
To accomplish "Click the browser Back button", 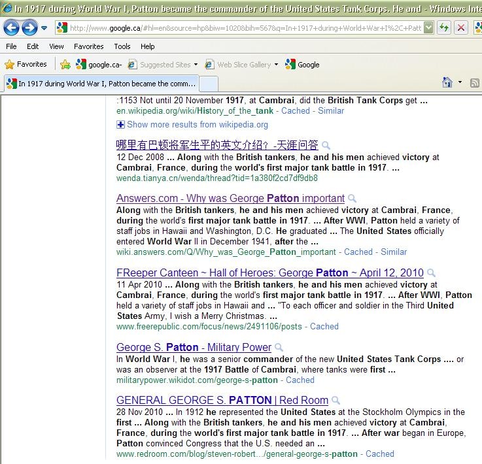I will 11,27.
